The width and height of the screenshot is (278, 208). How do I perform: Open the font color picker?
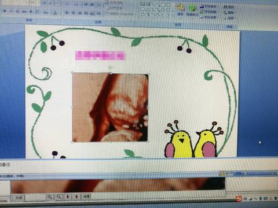(55, 12)
